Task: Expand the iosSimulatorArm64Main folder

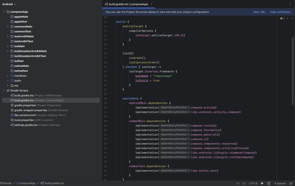Action: 8,51
